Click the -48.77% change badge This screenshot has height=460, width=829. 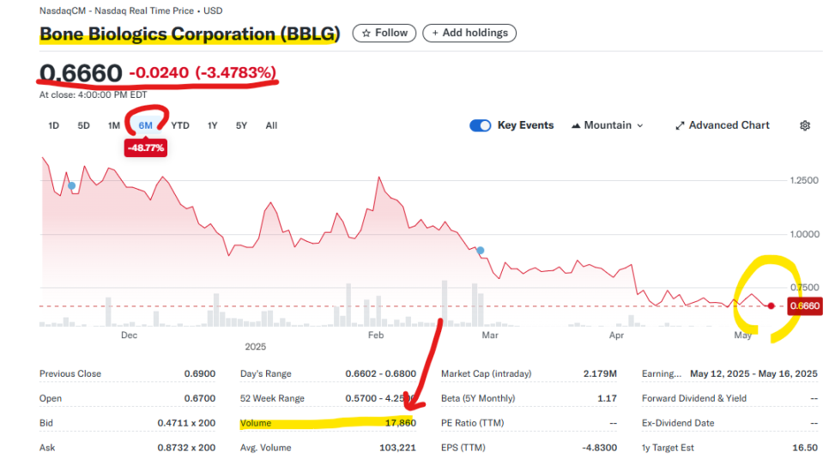146,148
